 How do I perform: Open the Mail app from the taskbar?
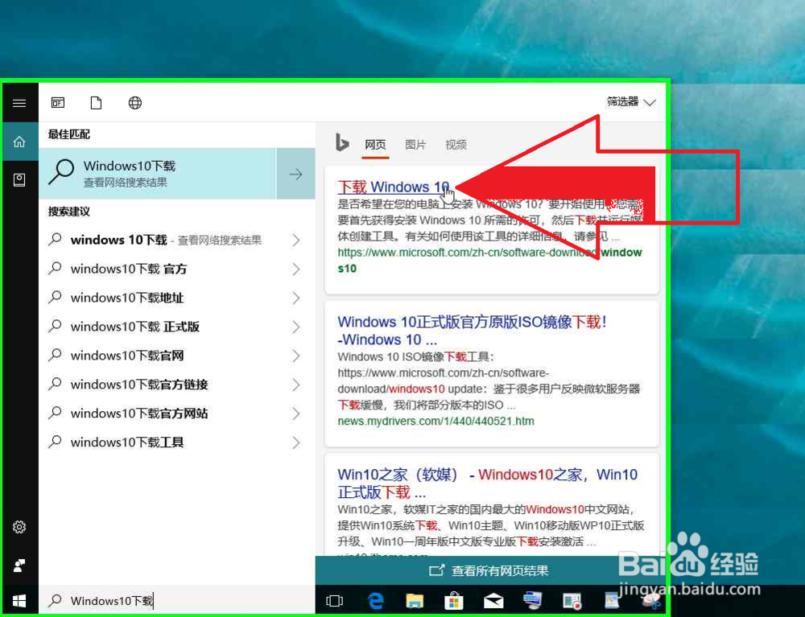point(493,601)
